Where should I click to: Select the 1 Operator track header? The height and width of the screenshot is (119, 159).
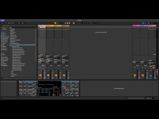point(42,25)
